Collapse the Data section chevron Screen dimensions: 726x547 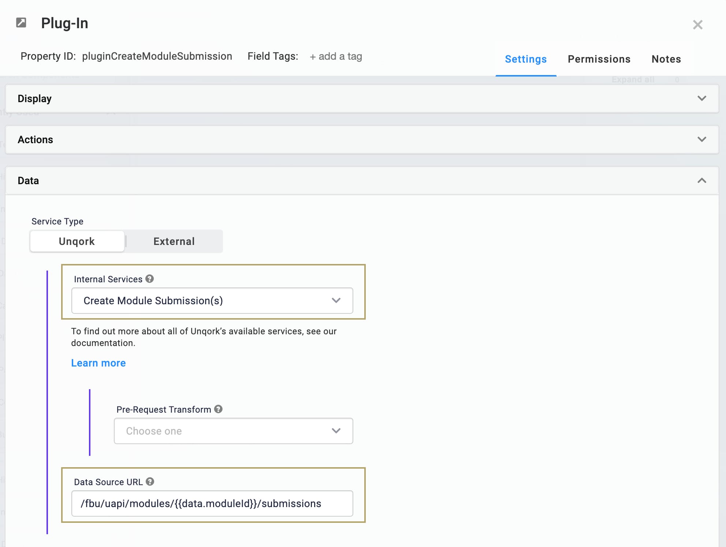click(701, 181)
